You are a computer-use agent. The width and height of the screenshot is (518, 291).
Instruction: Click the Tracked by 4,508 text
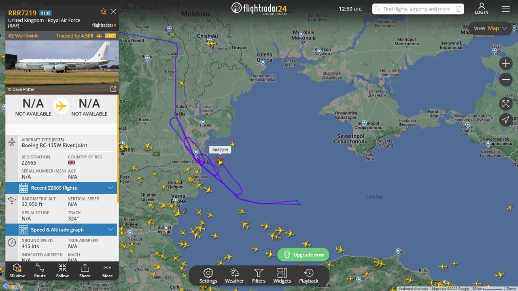point(74,36)
